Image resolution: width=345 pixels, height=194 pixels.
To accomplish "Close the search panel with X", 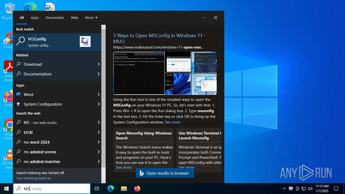I will tap(216, 18).
